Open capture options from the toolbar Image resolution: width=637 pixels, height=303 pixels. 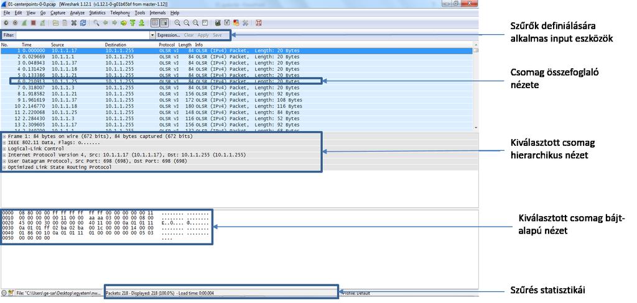click(15, 23)
